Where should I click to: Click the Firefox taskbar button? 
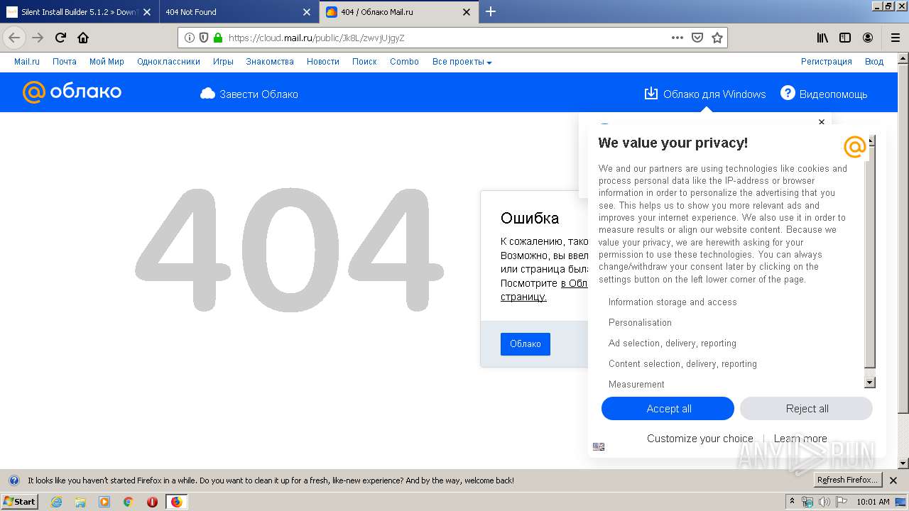176,502
